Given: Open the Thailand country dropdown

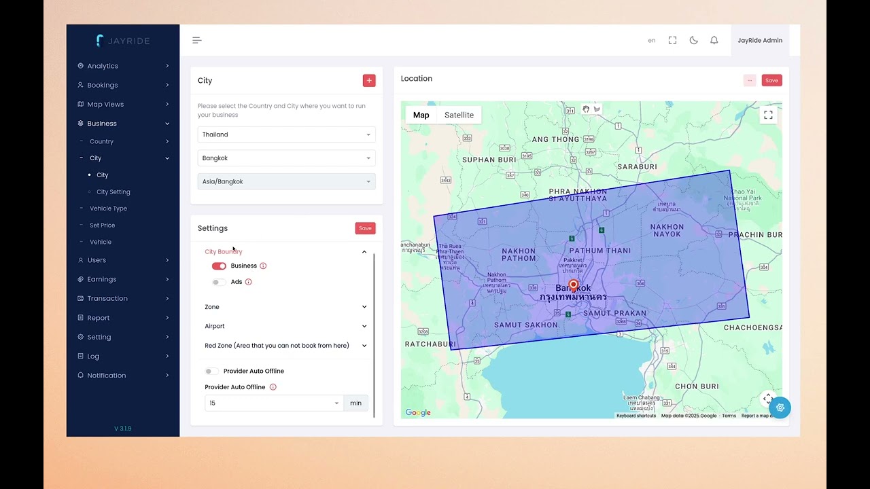Looking at the screenshot, I should [x=286, y=134].
